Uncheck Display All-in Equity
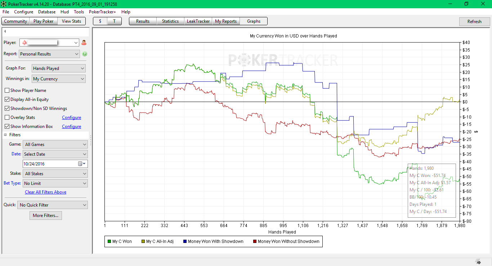The width and height of the screenshot is (492, 266). point(7,99)
